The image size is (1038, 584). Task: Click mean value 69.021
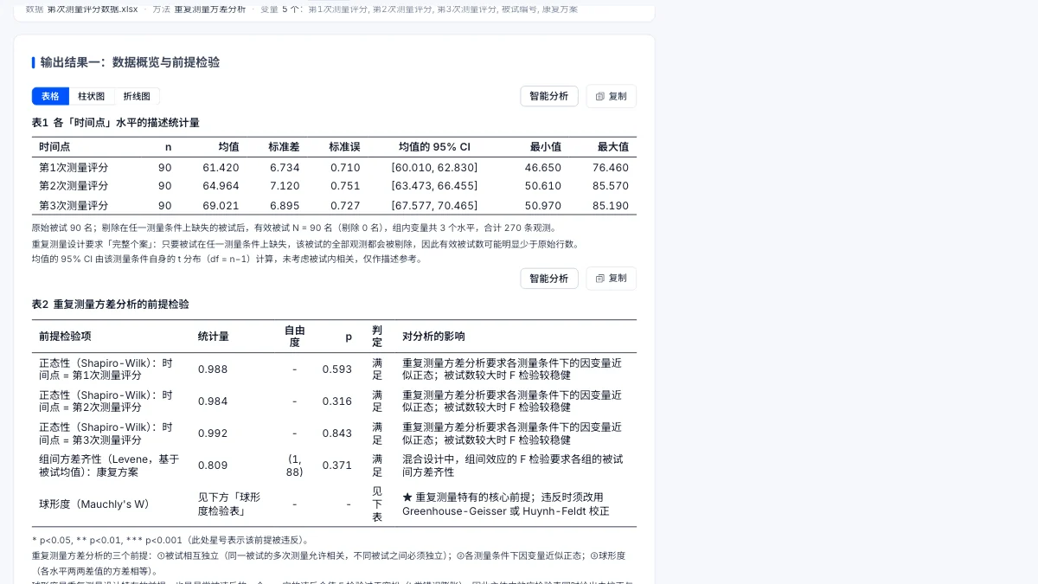tap(221, 206)
